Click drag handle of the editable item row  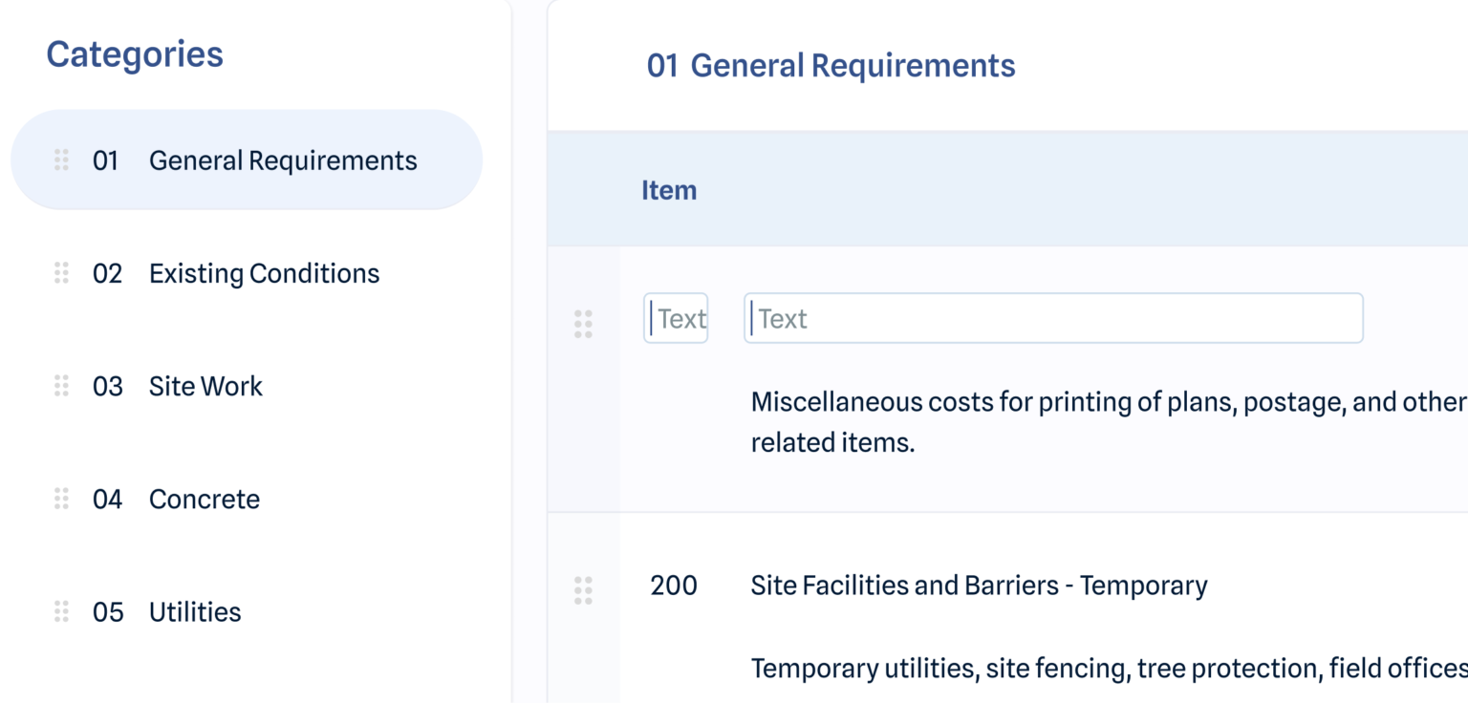point(583,324)
